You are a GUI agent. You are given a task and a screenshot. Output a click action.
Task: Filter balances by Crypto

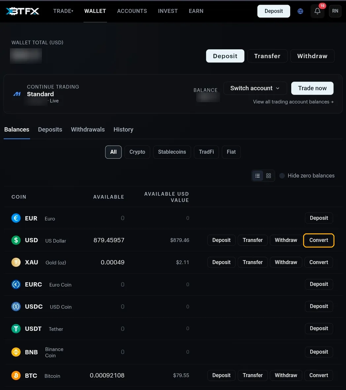click(x=137, y=152)
